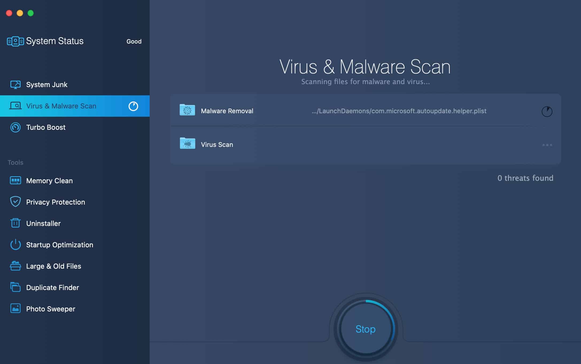581x364 pixels.
Task: Expand the Virus Scan row options ellipsis
Action: (x=547, y=144)
